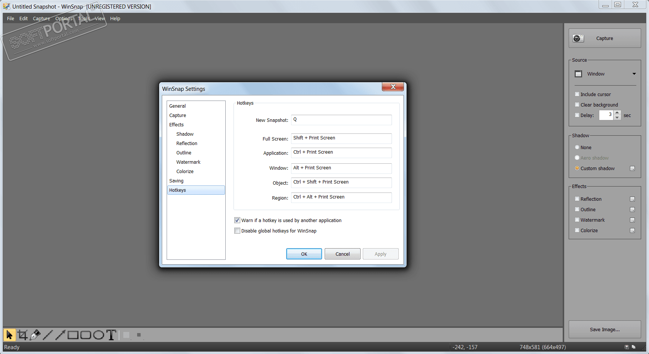649x354 pixels.
Task: Click the Window hotkey field
Action: click(342, 168)
